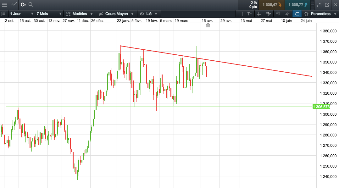The height and width of the screenshot is (188, 339).
Task: Select the text annotation tool
Action: point(250,14)
